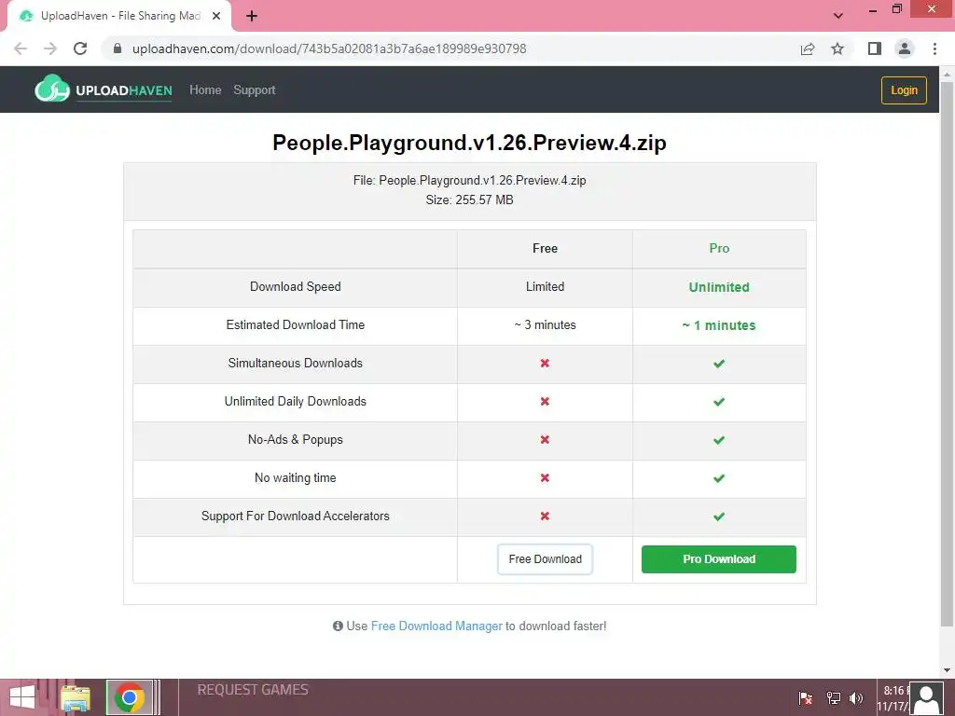Click the Size: 255.57 MB text
The width and height of the screenshot is (955, 716).
[470, 200]
